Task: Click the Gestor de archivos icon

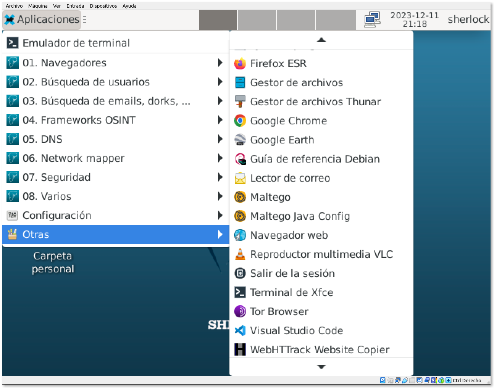Action: 240,82
